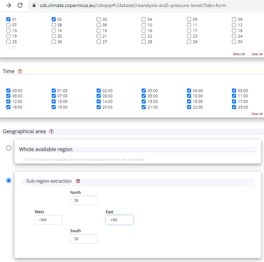The width and height of the screenshot is (264, 262).
Task: Uncheck the 22:00 time checkbox
Action: 189,107
